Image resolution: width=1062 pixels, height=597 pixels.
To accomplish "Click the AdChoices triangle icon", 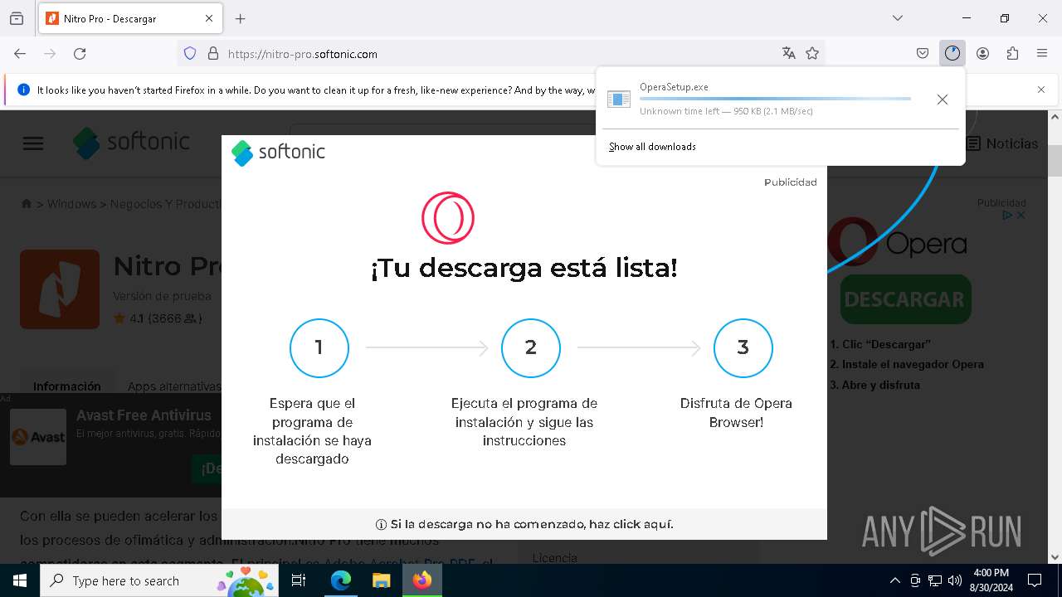I will click(x=1007, y=215).
